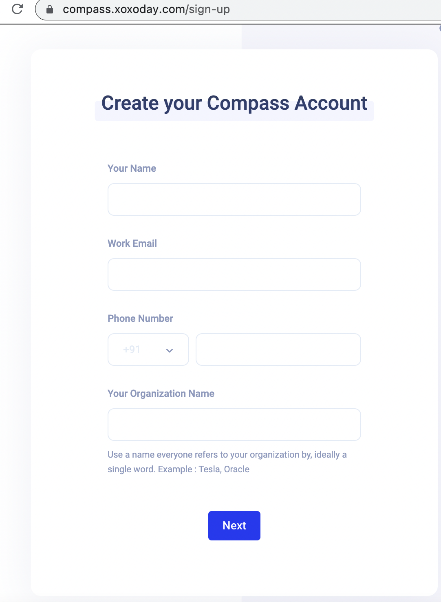Focus the Your Name text field
The height and width of the screenshot is (602, 441).
234,199
